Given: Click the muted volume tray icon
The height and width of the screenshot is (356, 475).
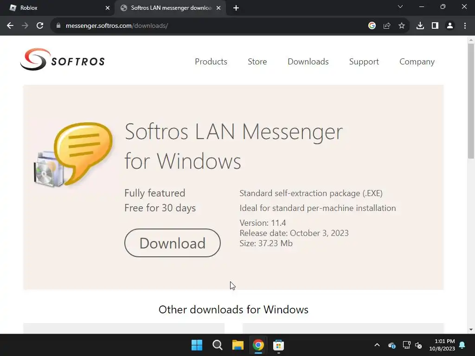Looking at the screenshot, I should pos(419,345).
